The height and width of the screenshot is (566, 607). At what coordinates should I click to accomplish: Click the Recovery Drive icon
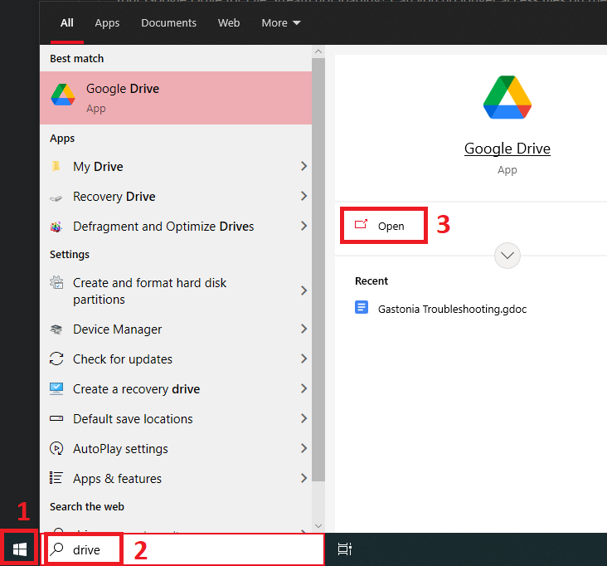(56, 198)
